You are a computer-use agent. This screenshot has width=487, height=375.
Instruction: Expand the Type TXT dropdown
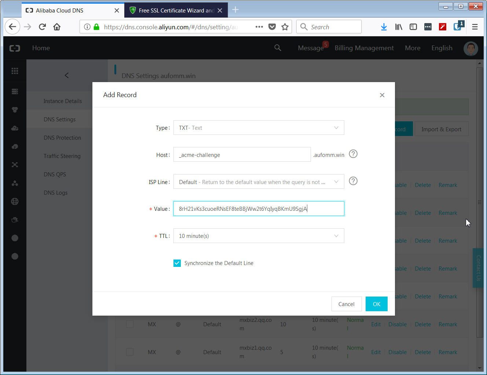(259, 128)
